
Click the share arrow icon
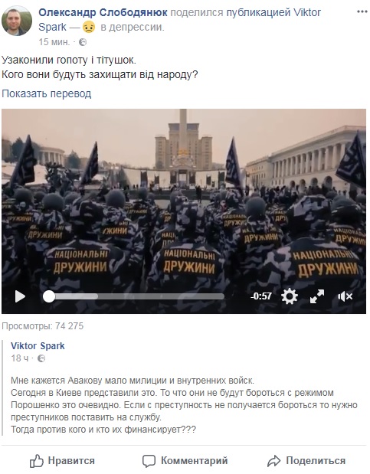(273, 461)
